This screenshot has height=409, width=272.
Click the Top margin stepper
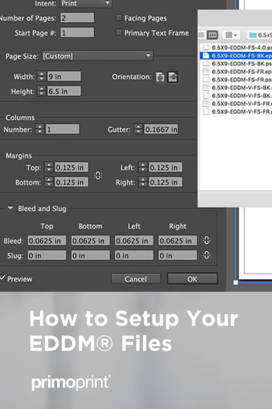49,167
